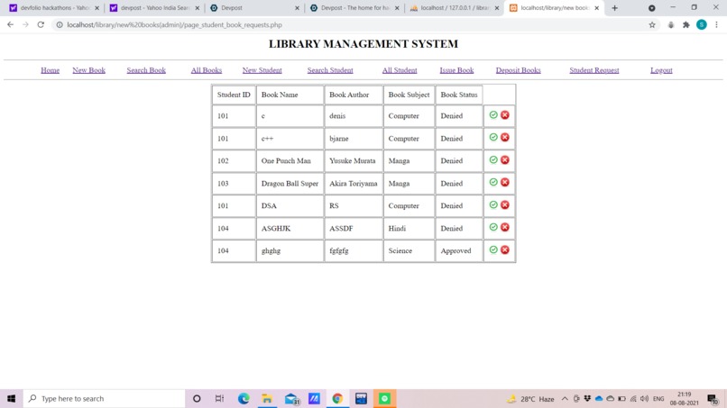This screenshot has width=727, height=408.
Task: Approve the c++ book request
Action: [x=493, y=137]
